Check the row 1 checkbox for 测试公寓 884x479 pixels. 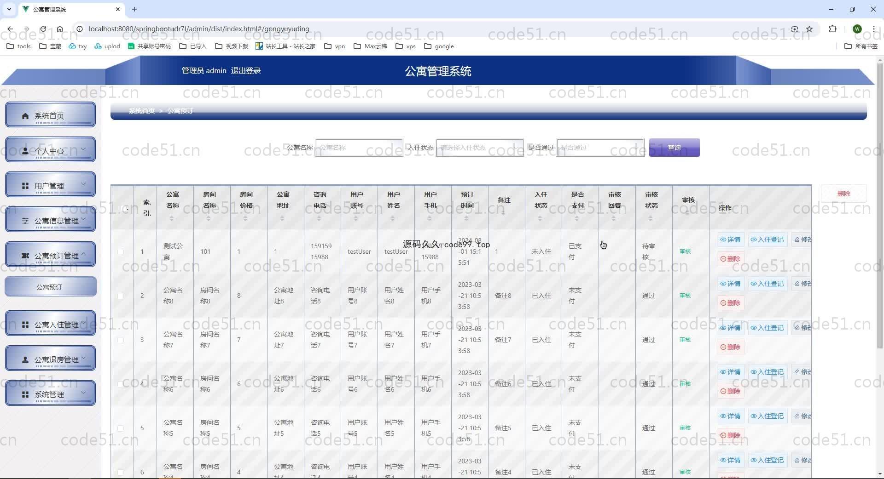(x=121, y=251)
